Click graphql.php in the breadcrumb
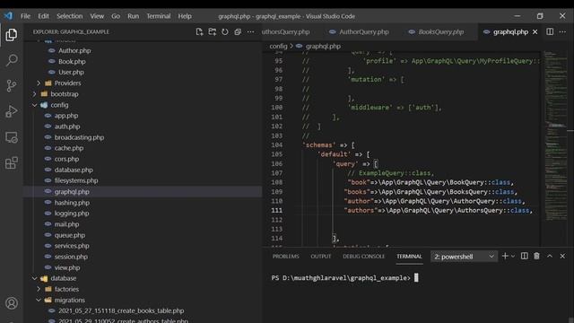The width and height of the screenshot is (574, 323). coord(323,46)
